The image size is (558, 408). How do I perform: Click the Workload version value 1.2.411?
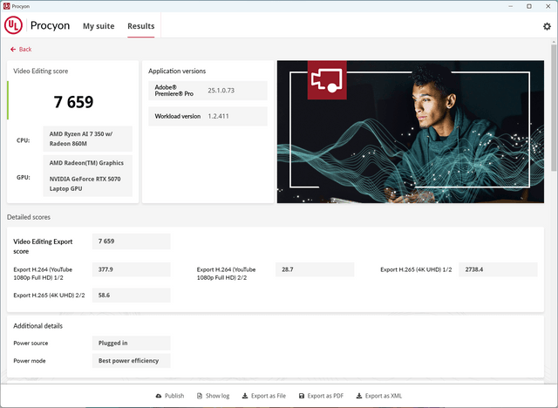(x=218, y=116)
